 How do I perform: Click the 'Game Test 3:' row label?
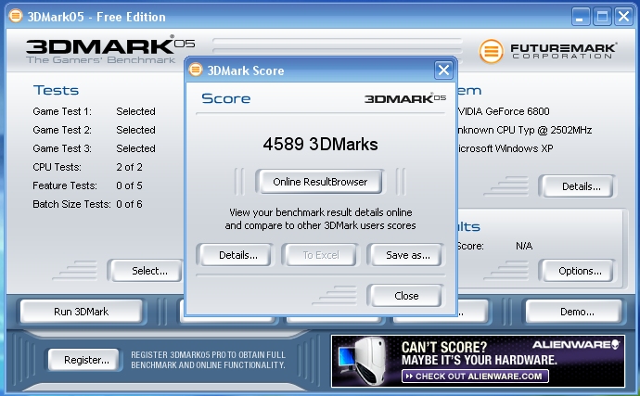coord(62,148)
